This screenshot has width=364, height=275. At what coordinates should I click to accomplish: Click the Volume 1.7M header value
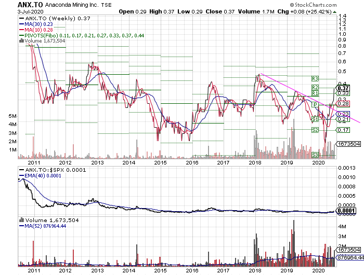(x=256, y=11)
